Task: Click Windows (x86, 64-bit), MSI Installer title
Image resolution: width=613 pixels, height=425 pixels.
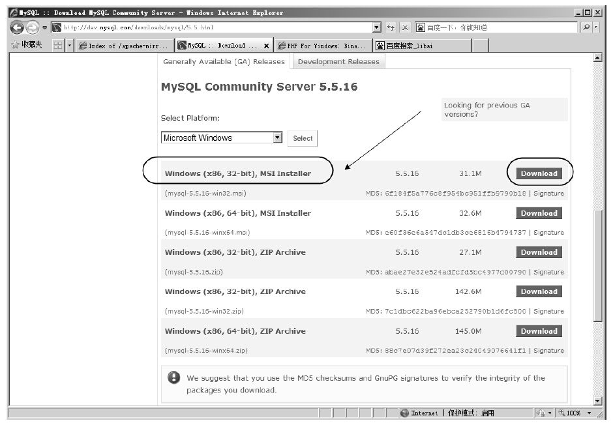Action: (237, 213)
